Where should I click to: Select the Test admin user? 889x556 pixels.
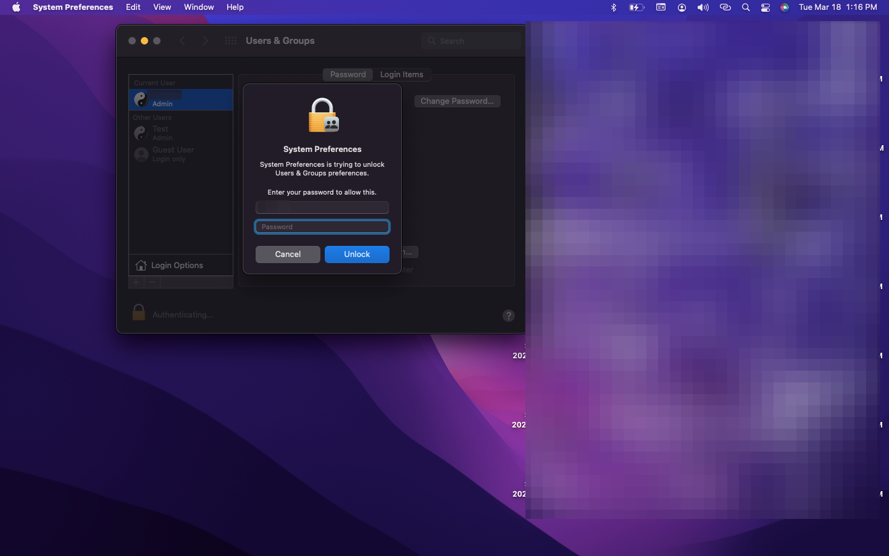[181, 133]
